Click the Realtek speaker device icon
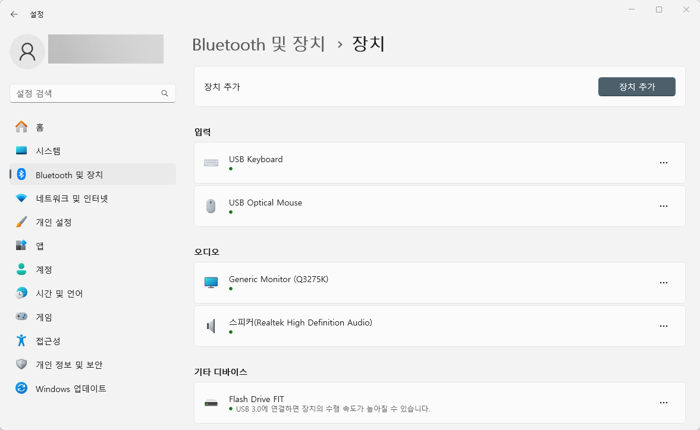The height and width of the screenshot is (430, 700). pyautogui.click(x=211, y=325)
